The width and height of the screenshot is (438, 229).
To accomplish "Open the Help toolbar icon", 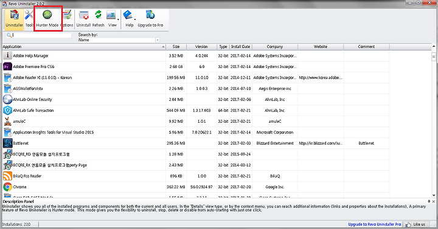I will [128, 19].
